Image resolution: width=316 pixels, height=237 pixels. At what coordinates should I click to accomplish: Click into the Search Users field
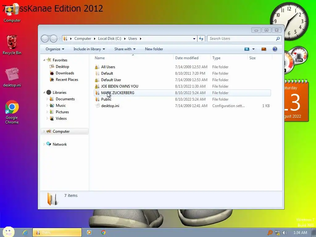pos(241,39)
